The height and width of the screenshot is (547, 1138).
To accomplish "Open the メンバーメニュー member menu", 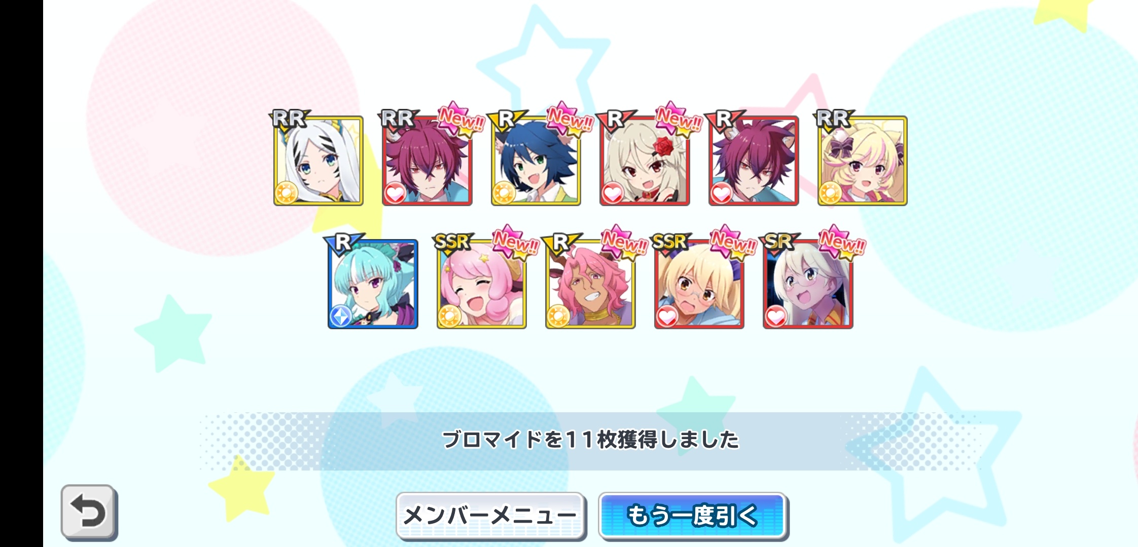I will tap(490, 516).
